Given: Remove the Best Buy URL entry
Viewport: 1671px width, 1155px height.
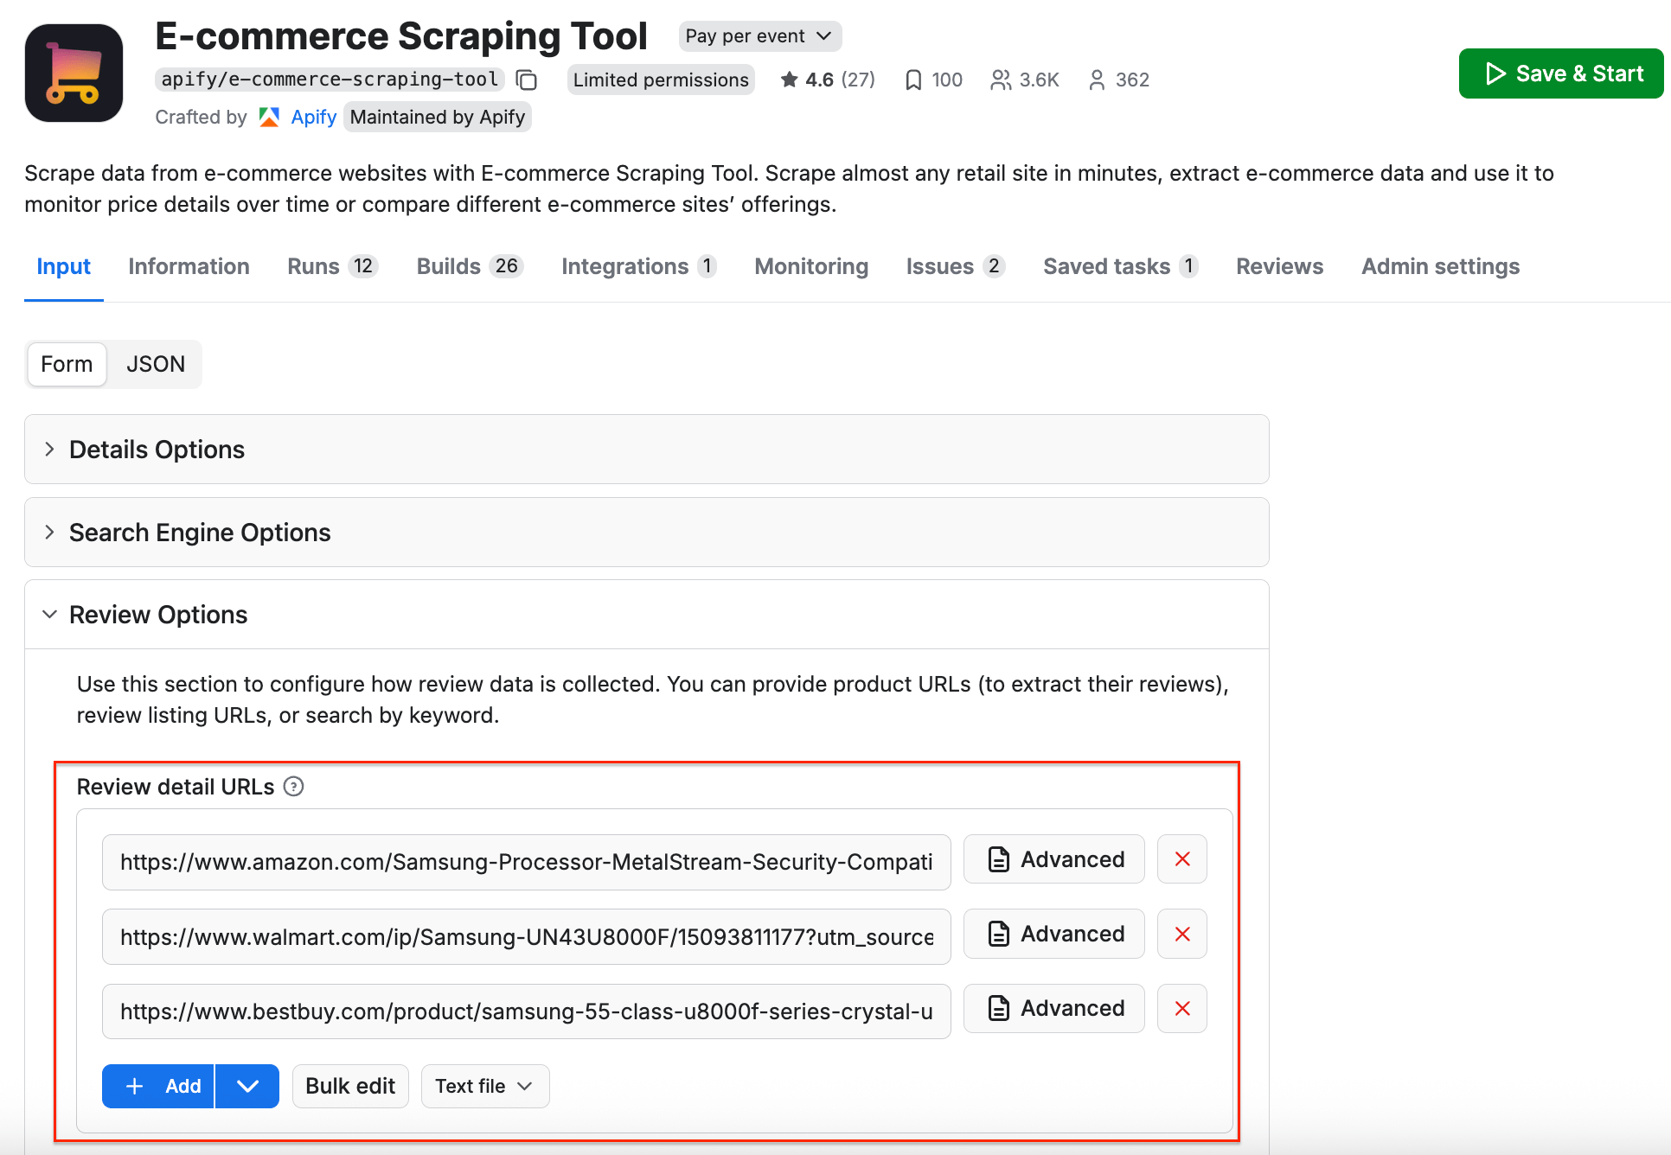Looking at the screenshot, I should 1181,1008.
